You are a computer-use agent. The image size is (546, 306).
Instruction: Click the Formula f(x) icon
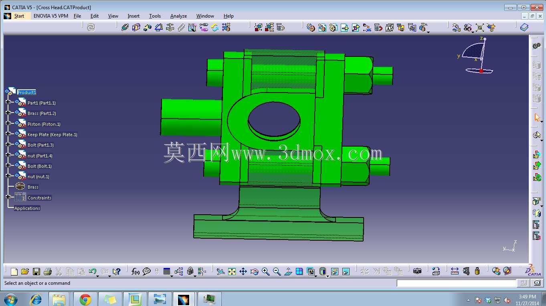[135, 271]
